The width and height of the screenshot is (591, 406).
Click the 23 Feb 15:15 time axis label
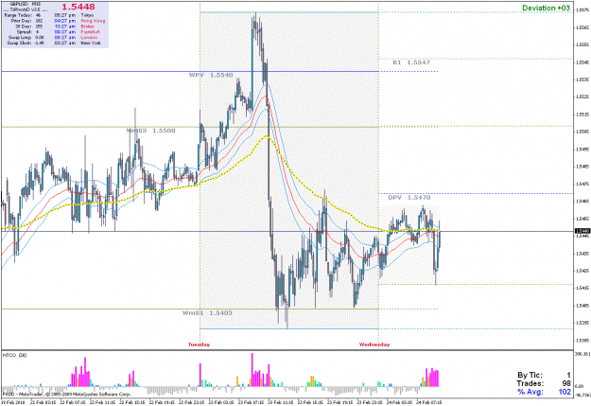(311, 402)
